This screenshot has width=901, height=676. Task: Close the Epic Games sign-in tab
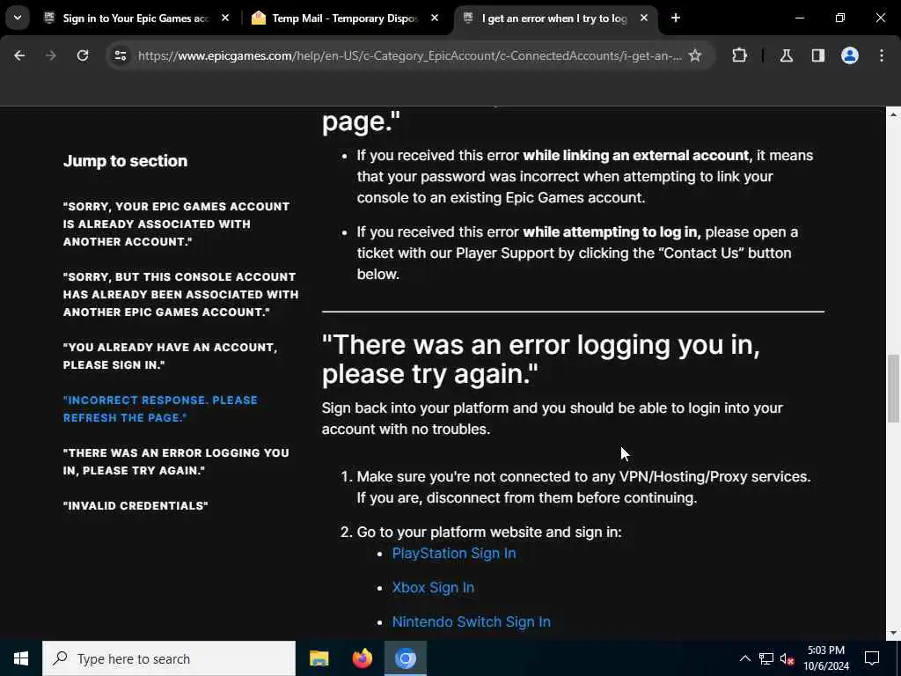click(225, 18)
